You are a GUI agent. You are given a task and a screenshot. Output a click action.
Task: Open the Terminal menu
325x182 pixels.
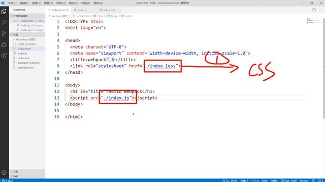[x=86, y=3]
